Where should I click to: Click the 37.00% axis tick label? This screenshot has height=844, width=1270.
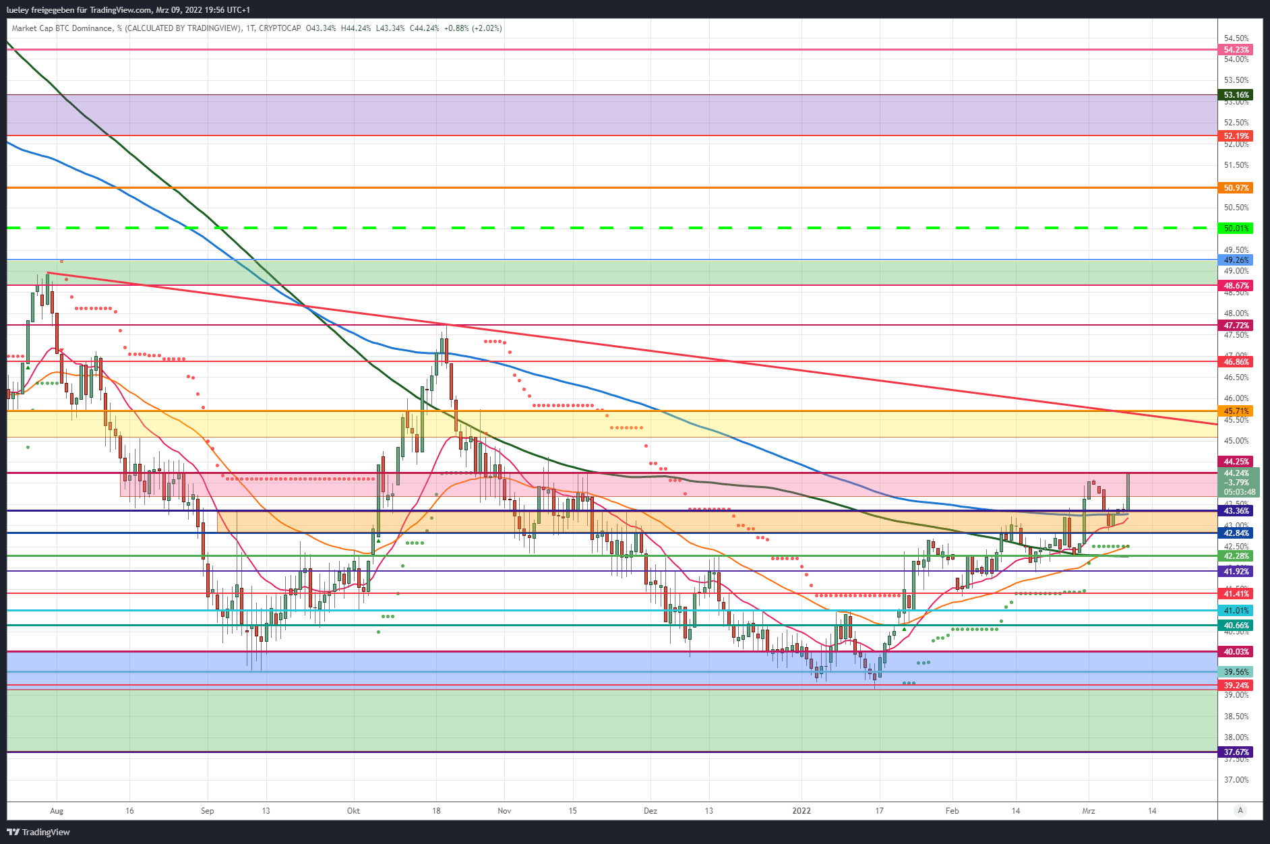(1236, 780)
